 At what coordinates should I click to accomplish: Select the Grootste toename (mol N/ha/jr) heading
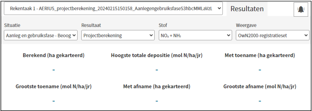click(53, 87)
